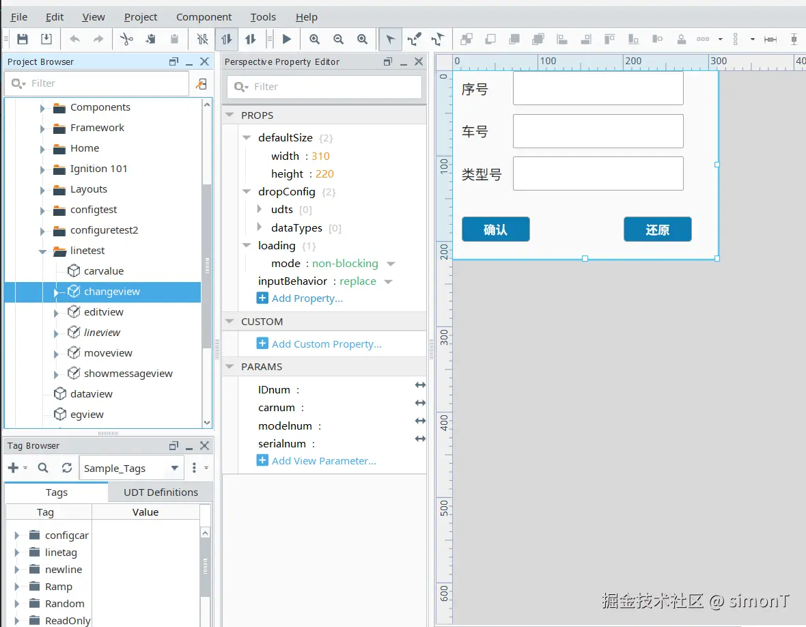Click the 确认 button on canvas

495,229
